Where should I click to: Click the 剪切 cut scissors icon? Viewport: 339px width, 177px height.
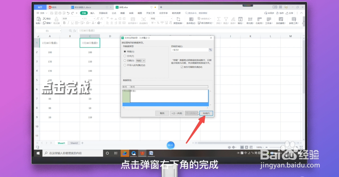(x=44, y=18)
